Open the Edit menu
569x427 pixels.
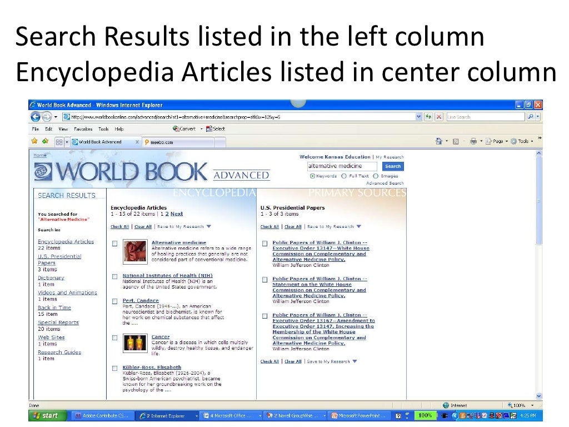coord(49,129)
